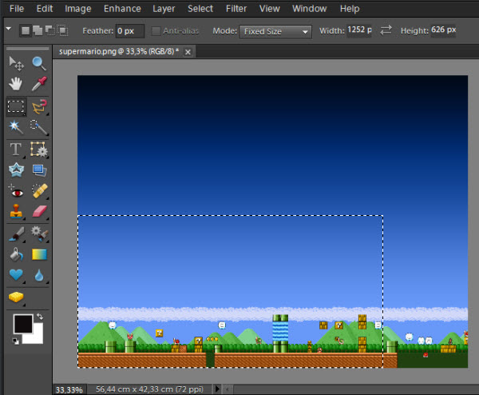Select the Magic Wand tool
479x395 pixels.
click(16, 126)
